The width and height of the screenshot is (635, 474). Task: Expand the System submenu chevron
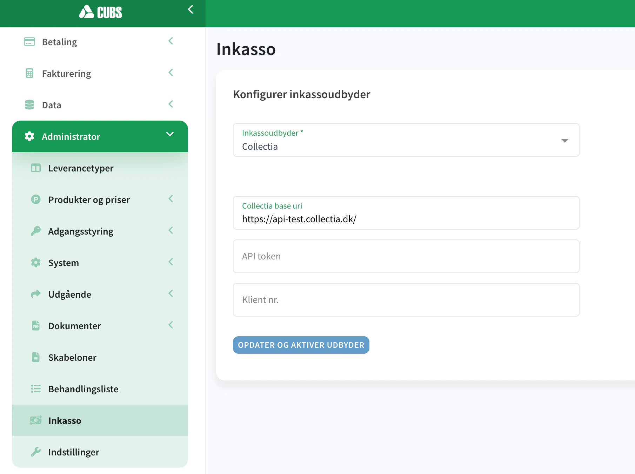(171, 262)
